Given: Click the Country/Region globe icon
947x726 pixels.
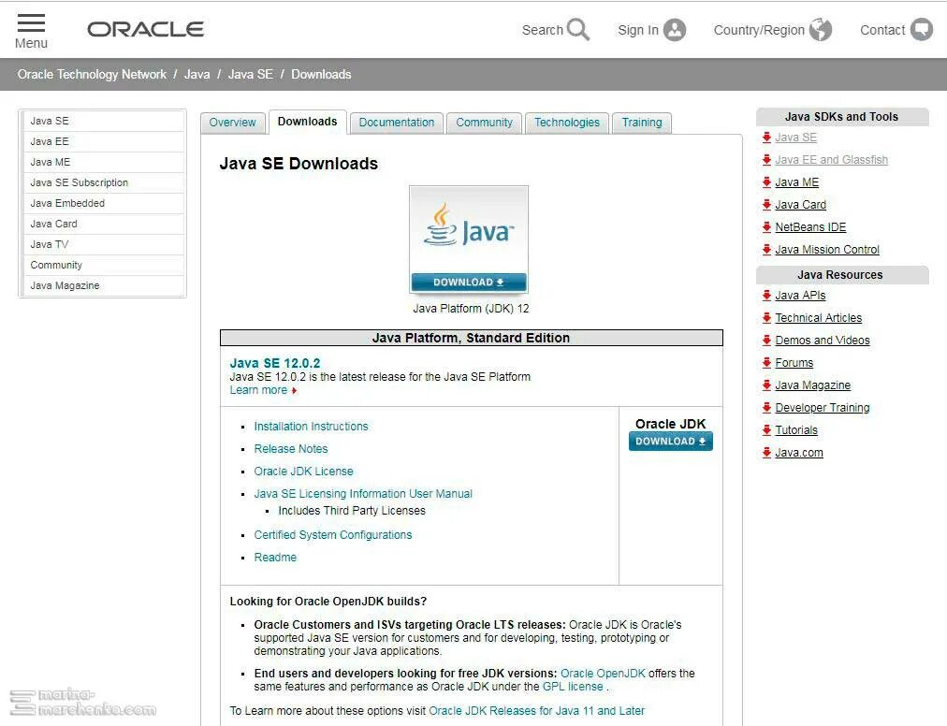Looking at the screenshot, I should 820,30.
